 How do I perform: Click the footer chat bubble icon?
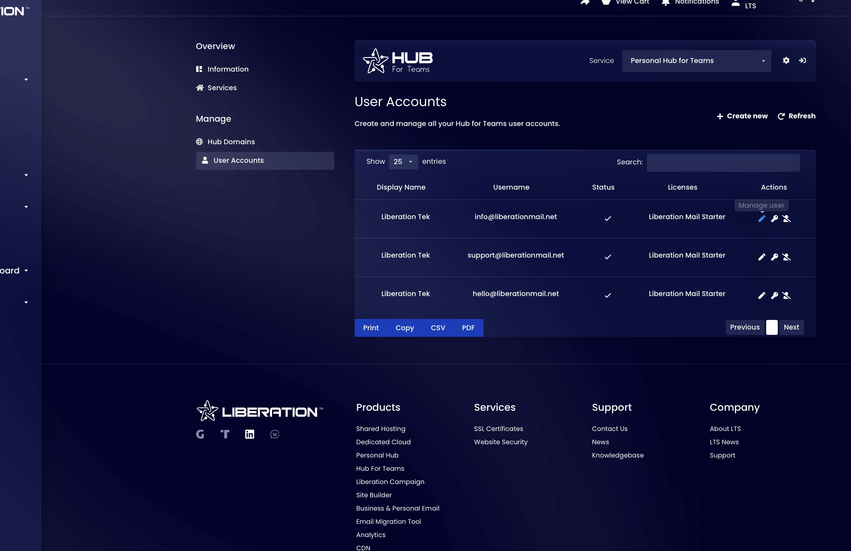(275, 434)
